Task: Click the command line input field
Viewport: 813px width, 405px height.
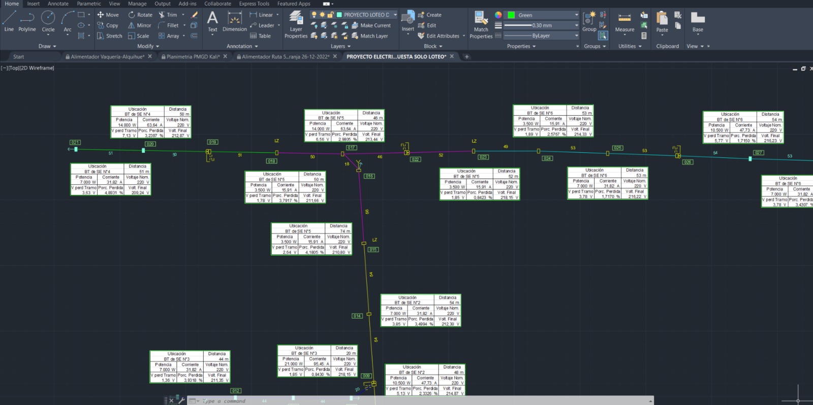Action: pyautogui.click(x=356, y=401)
